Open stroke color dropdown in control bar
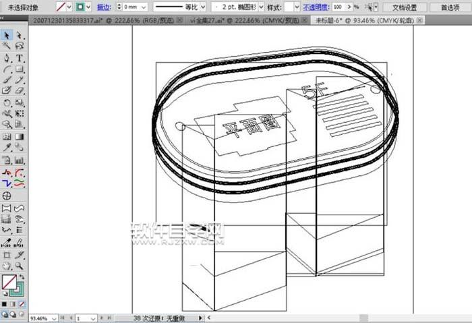Image resolution: width=472 pixels, height=323 pixels. point(88,7)
